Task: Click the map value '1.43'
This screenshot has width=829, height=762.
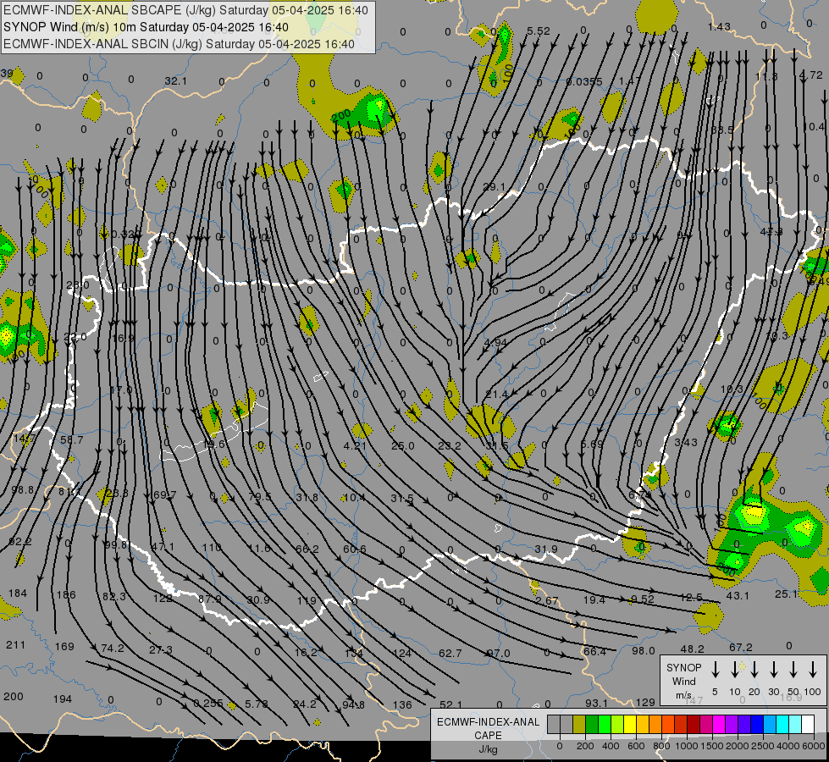Action: coord(719,26)
